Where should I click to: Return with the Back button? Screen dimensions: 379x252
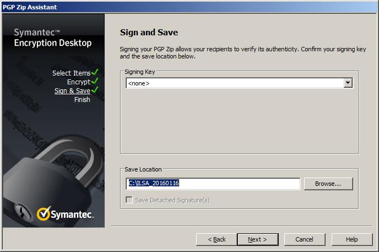pos(216,239)
